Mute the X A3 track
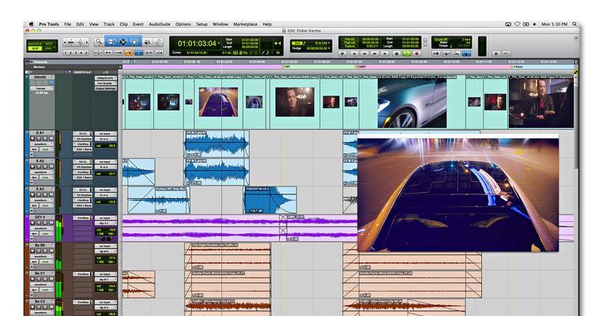The image size is (606, 316). [x=51, y=194]
